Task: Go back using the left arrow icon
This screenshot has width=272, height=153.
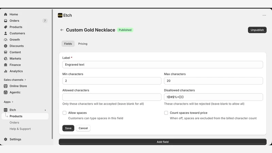Action: point(62,30)
